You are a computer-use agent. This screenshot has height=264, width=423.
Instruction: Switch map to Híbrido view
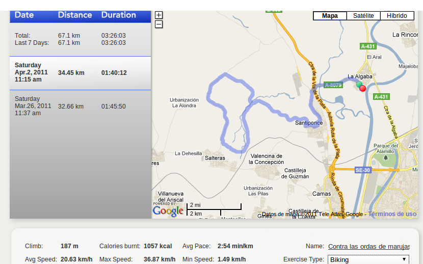coord(397,16)
